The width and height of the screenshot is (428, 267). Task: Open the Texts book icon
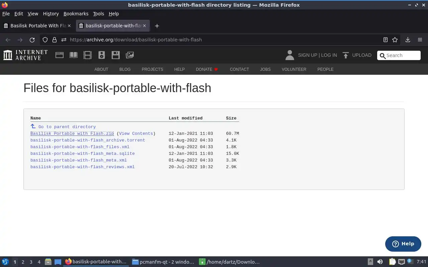[x=74, y=55]
